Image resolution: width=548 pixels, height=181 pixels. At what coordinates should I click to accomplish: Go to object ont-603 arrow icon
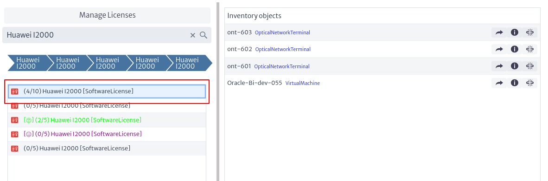tap(499, 32)
